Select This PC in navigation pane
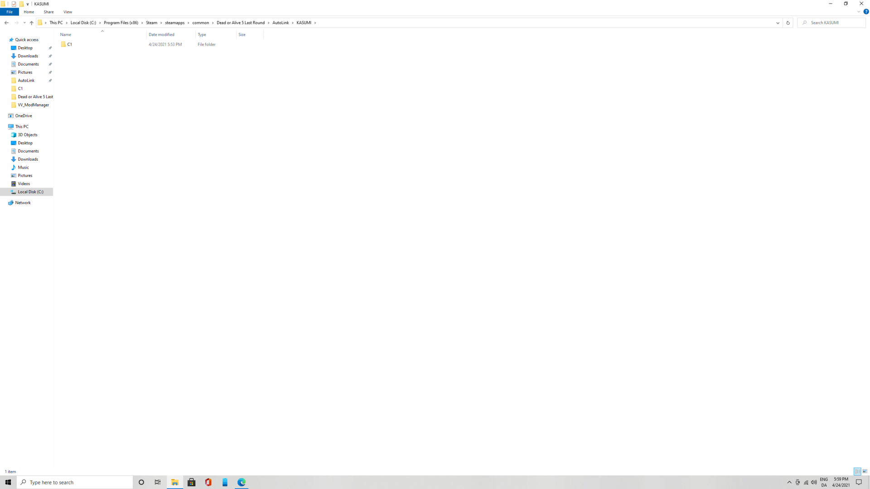 click(22, 127)
